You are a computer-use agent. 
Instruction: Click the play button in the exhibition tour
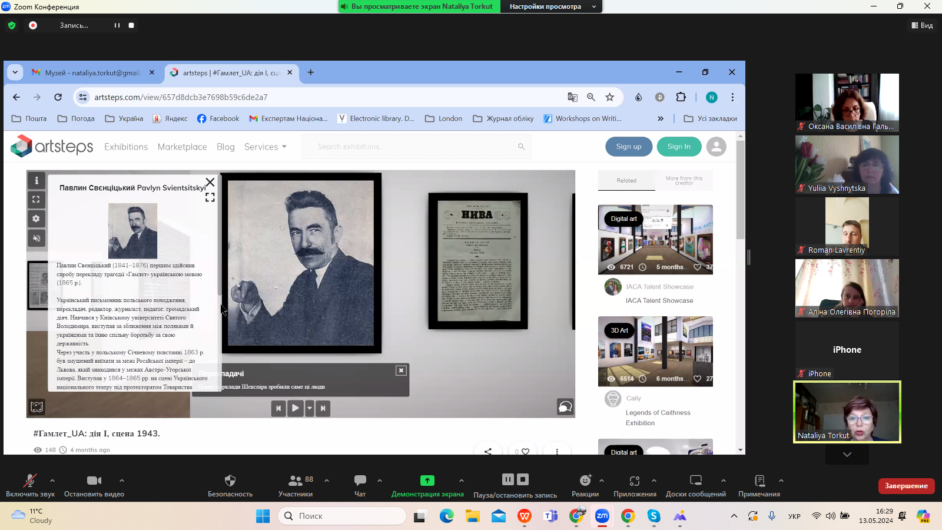pos(296,408)
